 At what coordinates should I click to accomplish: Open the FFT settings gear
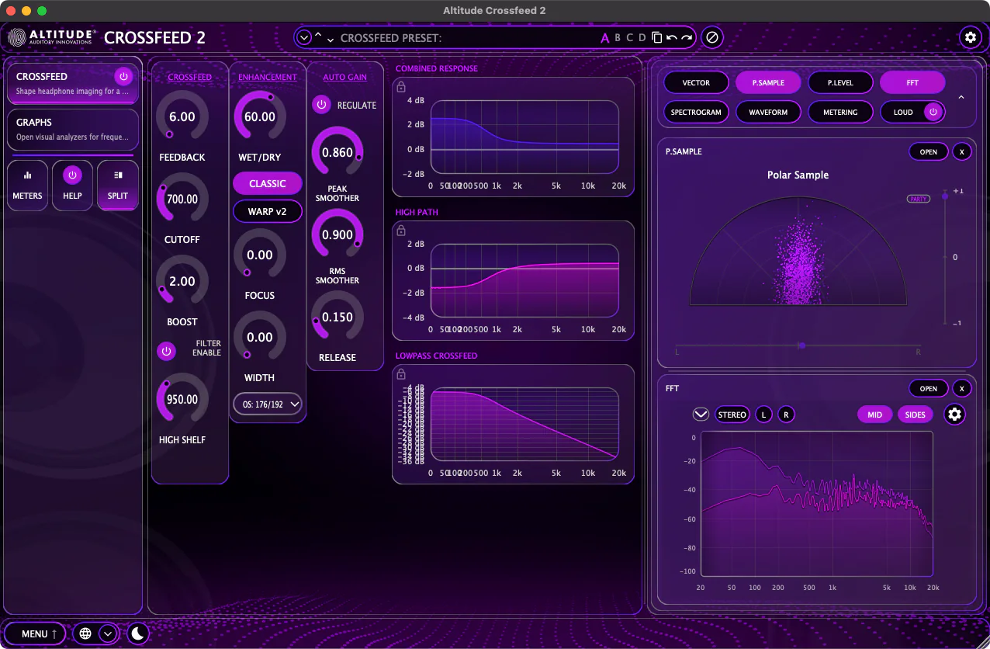coord(955,415)
